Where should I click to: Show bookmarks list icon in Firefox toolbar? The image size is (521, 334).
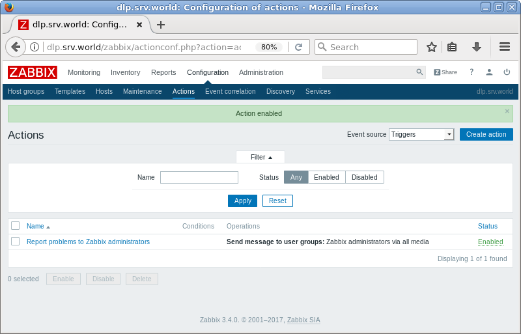452,47
